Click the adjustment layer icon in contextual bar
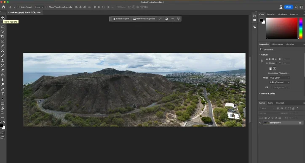The image size is (305, 163). 166,19
